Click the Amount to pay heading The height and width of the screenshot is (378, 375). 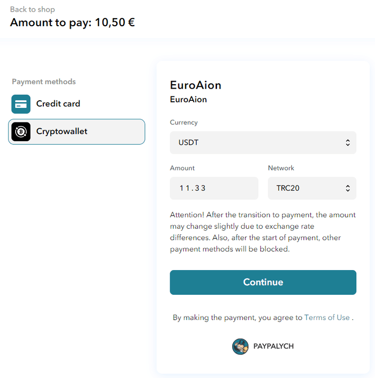point(72,23)
